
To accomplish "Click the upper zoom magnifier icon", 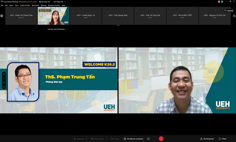I will tap(4, 83).
